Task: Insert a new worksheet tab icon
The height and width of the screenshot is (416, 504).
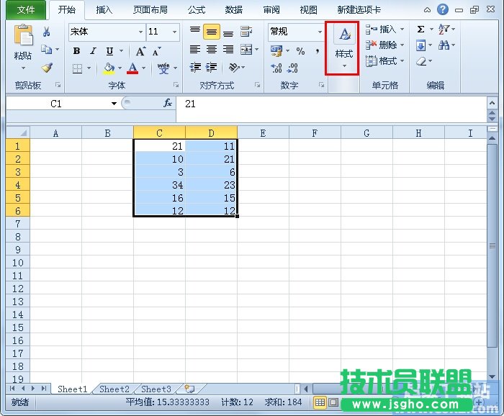Action: click(189, 389)
